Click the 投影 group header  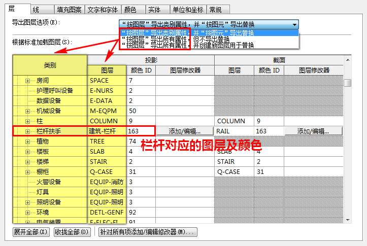tap(151, 60)
